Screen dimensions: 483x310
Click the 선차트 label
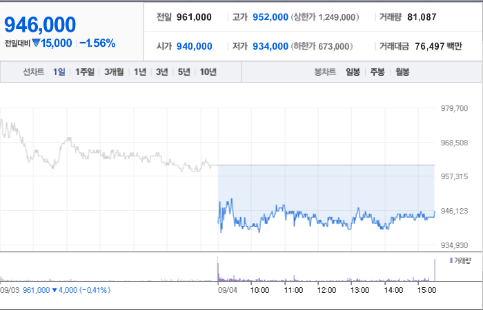33,72
